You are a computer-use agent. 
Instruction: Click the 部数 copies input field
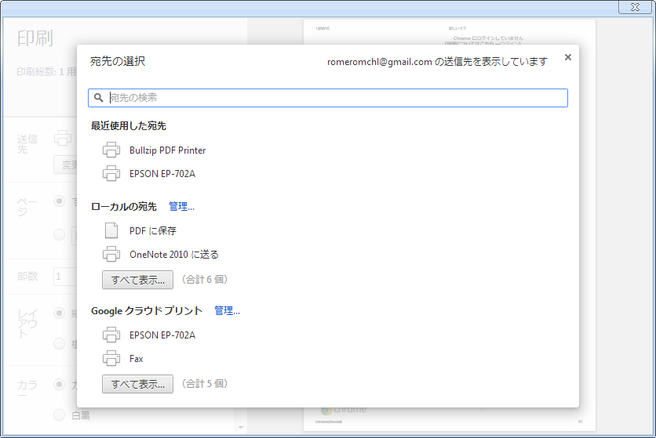pyautogui.click(x=65, y=277)
